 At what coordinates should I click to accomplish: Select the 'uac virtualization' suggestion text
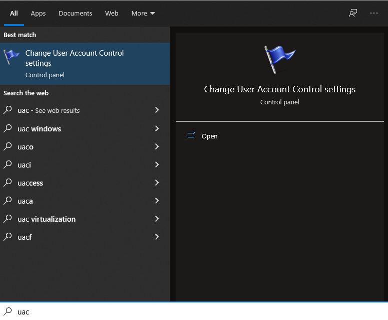[47, 219]
